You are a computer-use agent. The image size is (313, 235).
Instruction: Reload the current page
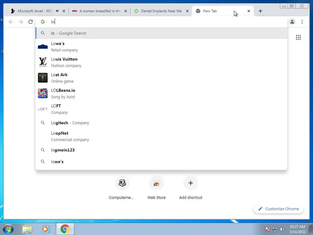click(31, 22)
